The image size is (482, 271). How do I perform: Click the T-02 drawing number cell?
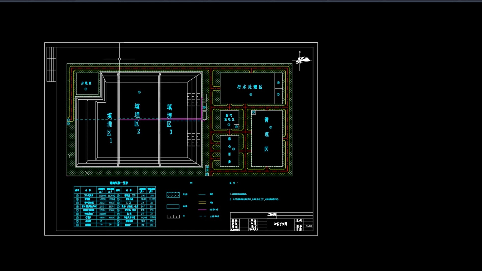309,226
